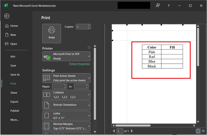This screenshot has width=207, height=135.
Task: Open Printer Properties link
Action: 79,64
